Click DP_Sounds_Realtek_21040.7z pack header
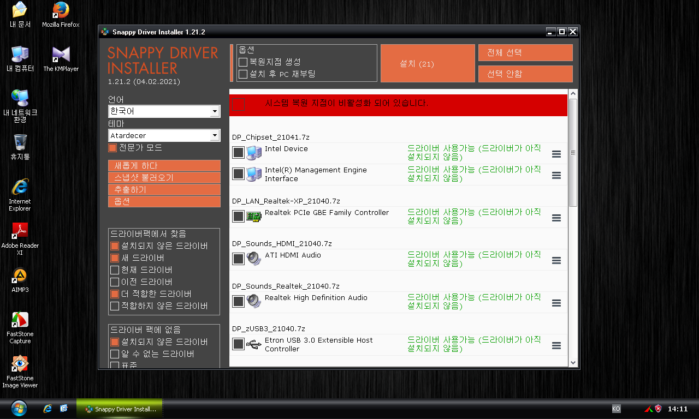This screenshot has width=699, height=419. coord(286,286)
